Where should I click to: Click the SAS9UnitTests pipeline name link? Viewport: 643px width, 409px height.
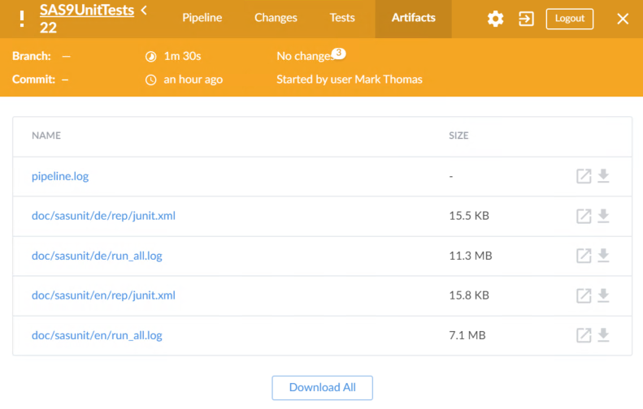86,11
